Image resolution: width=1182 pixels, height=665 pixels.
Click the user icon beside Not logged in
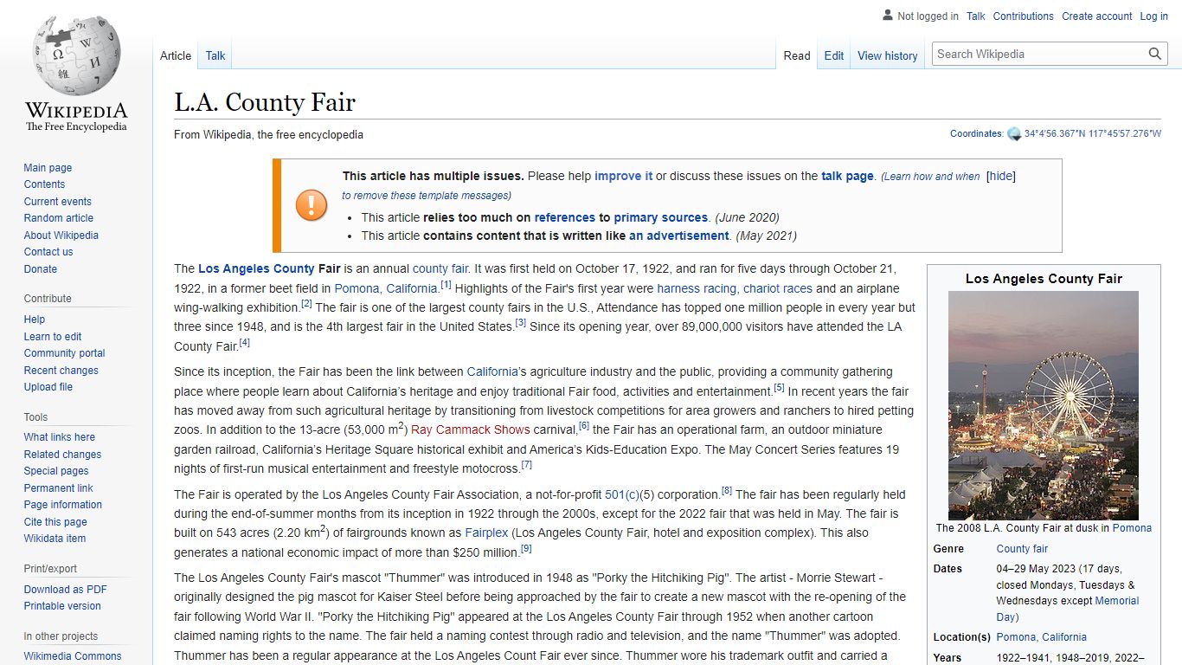click(887, 16)
